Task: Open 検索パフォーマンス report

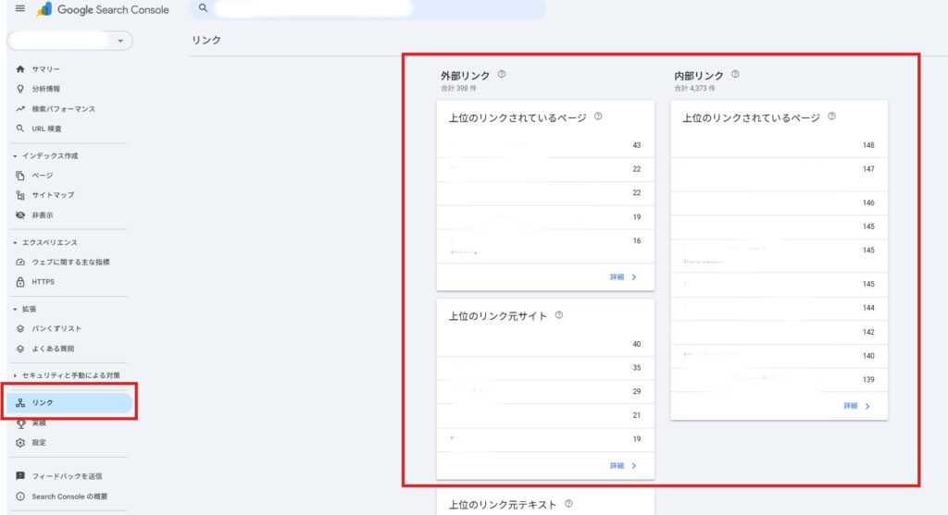Action: pyautogui.click(x=64, y=109)
